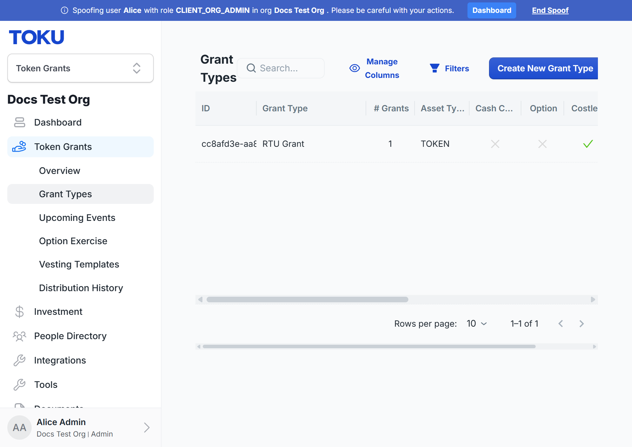This screenshot has height=447, width=632.
Task: Click the search magnifier icon
Action: click(251, 68)
